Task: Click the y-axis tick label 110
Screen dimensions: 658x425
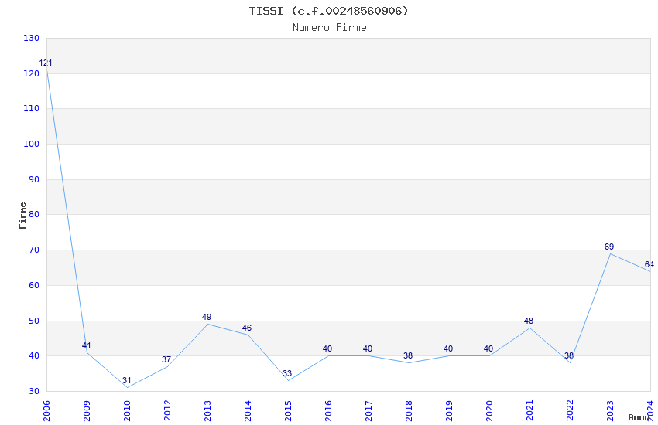Action: click(x=31, y=108)
